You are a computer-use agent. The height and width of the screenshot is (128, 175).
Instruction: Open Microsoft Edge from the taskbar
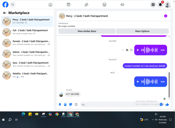(x=23, y=114)
